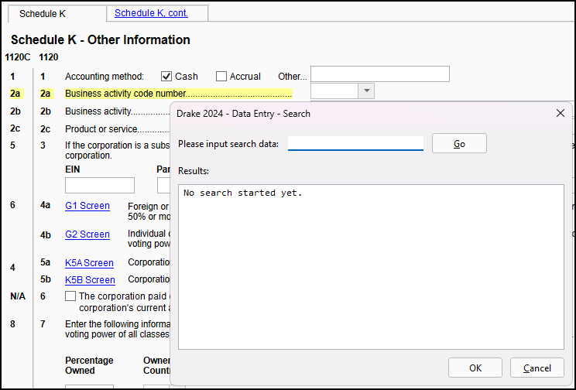Image resolution: width=576 pixels, height=390 pixels.
Task: Toggle the Cash accounting method checkbox
Action: 166,77
